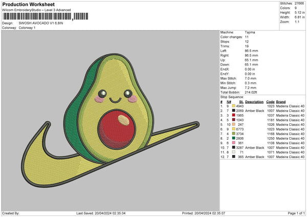Click the avocado swoosh design preview
The height and width of the screenshot is (217, 307).
click(x=110, y=120)
